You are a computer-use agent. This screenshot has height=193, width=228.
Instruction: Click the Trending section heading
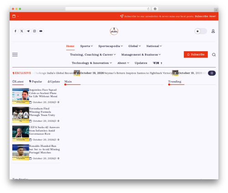point(175,82)
